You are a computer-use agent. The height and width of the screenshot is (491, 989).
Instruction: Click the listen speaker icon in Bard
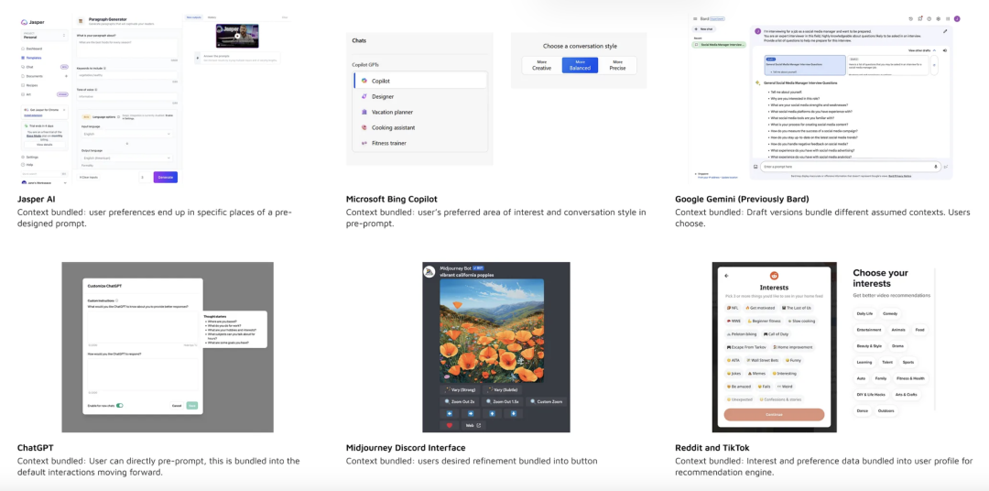pos(945,49)
